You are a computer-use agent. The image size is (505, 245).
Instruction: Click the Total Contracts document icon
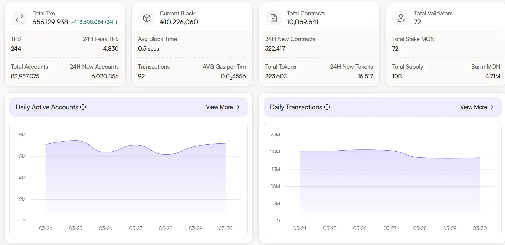click(x=274, y=18)
